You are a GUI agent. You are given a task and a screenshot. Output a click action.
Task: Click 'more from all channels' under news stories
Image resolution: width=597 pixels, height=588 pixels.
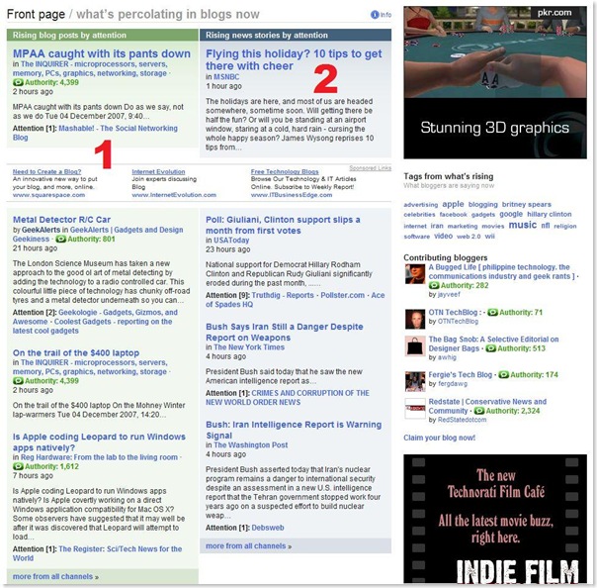point(249,546)
